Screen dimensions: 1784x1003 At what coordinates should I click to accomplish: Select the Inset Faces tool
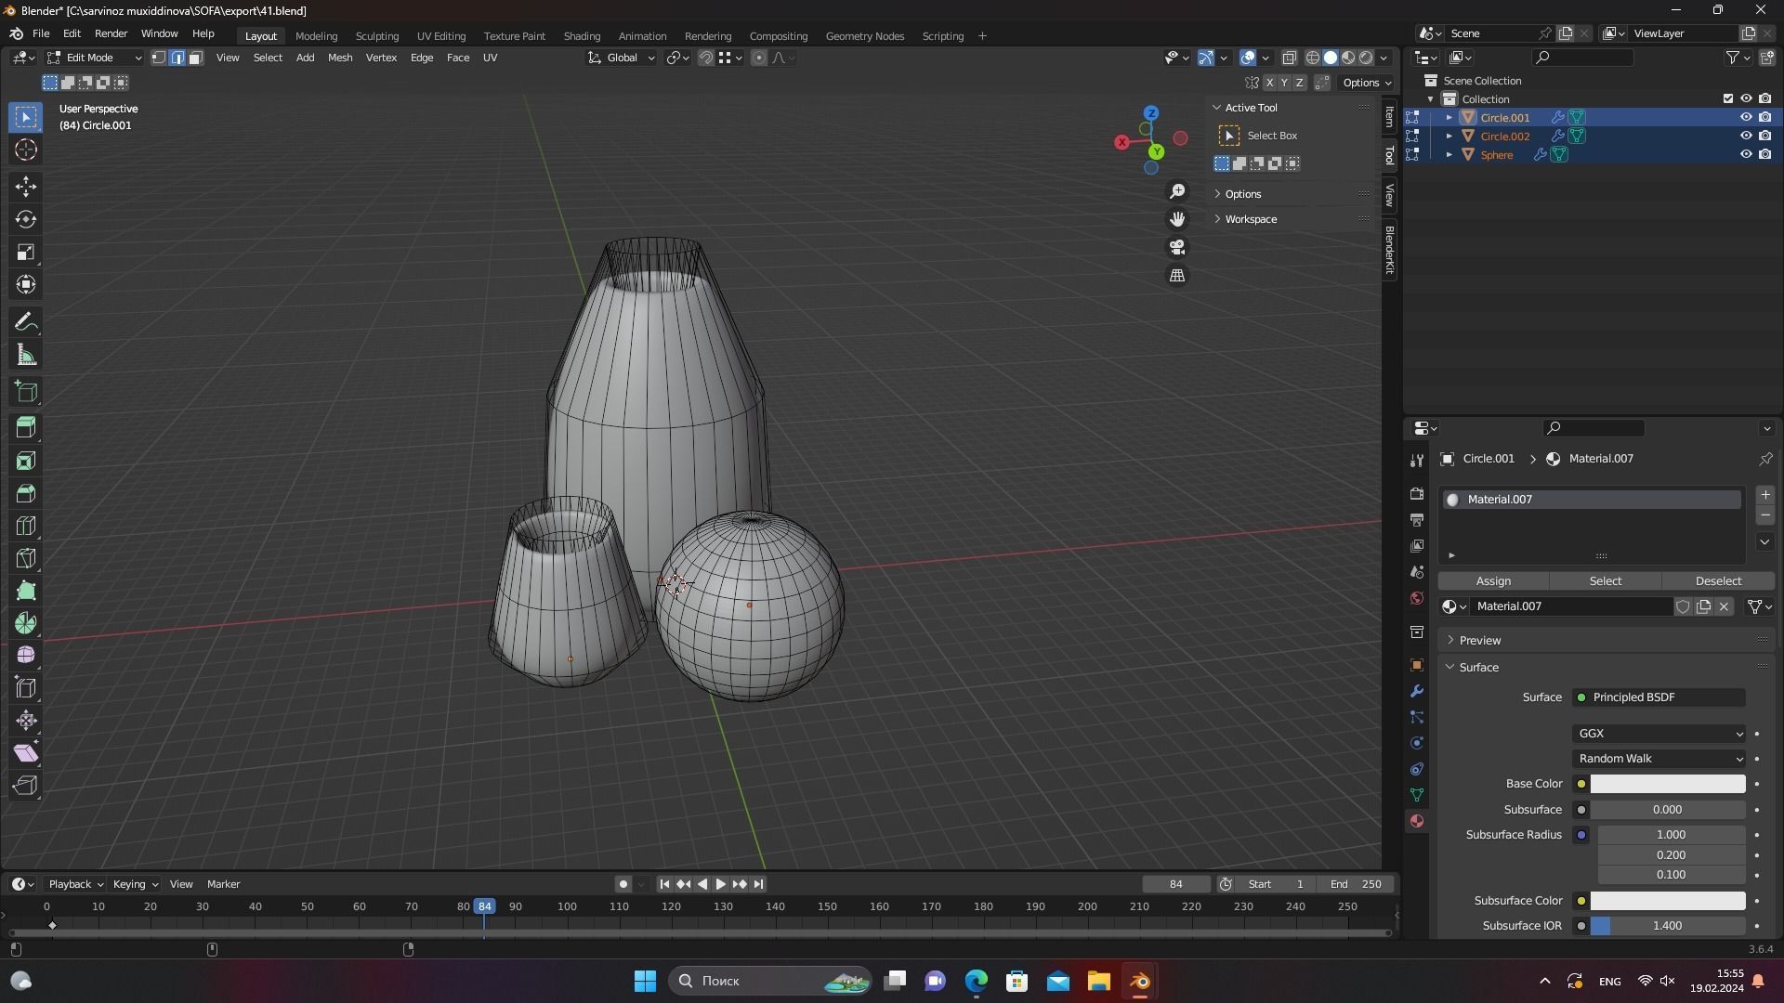[x=26, y=461]
